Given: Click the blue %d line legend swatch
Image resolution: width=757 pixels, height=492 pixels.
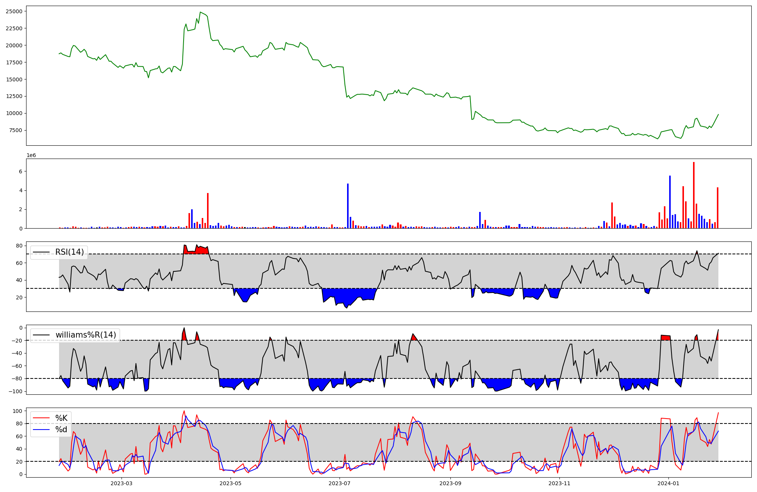Looking at the screenshot, I should (x=41, y=429).
